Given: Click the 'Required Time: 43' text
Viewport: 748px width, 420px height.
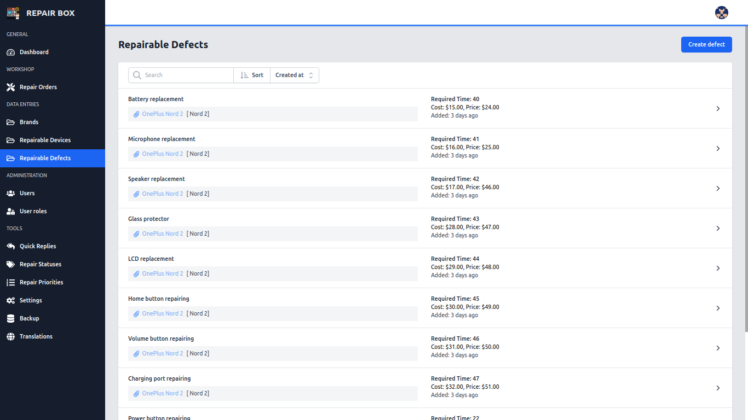Looking at the screenshot, I should tap(455, 219).
